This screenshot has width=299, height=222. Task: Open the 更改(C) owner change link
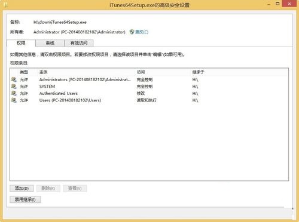click(142, 32)
